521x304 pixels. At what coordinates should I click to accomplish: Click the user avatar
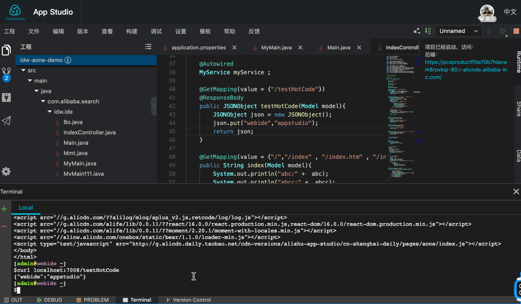(x=487, y=13)
